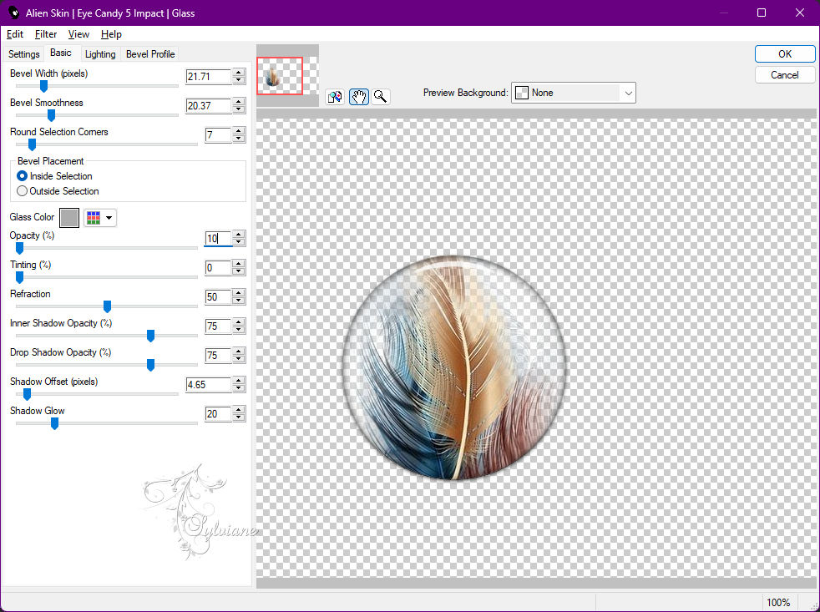This screenshot has height=612, width=820.
Task: Close the Eye Candy Glass window
Action: (x=800, y=13)
